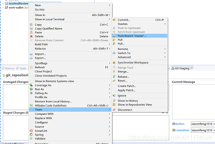Viewport: 215px width, 144px height.
Task: Click the Commit icon in Team submenu
Action: [x=114, y=20]
